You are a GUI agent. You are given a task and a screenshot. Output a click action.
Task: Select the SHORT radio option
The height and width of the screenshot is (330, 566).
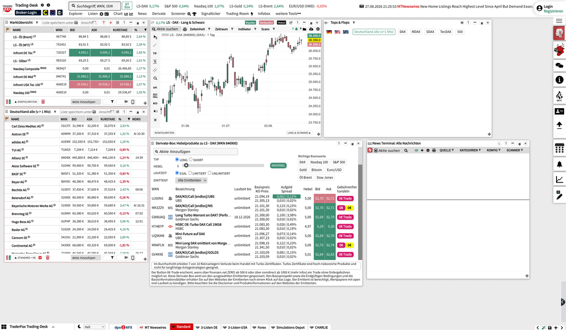click(x=191, y=160)
